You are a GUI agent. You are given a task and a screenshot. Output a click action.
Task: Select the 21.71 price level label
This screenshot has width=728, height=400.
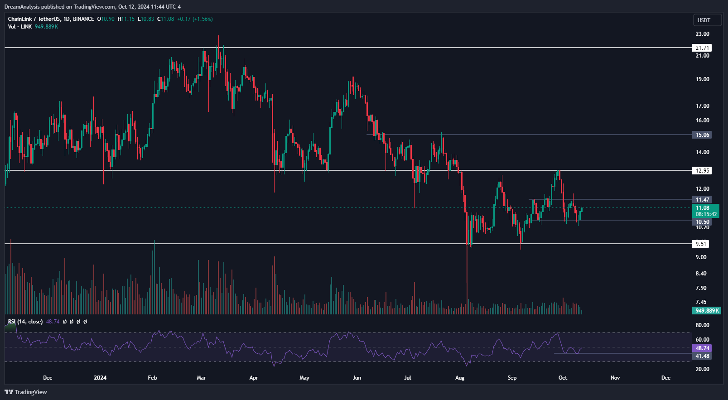click(x=702, y=48)
